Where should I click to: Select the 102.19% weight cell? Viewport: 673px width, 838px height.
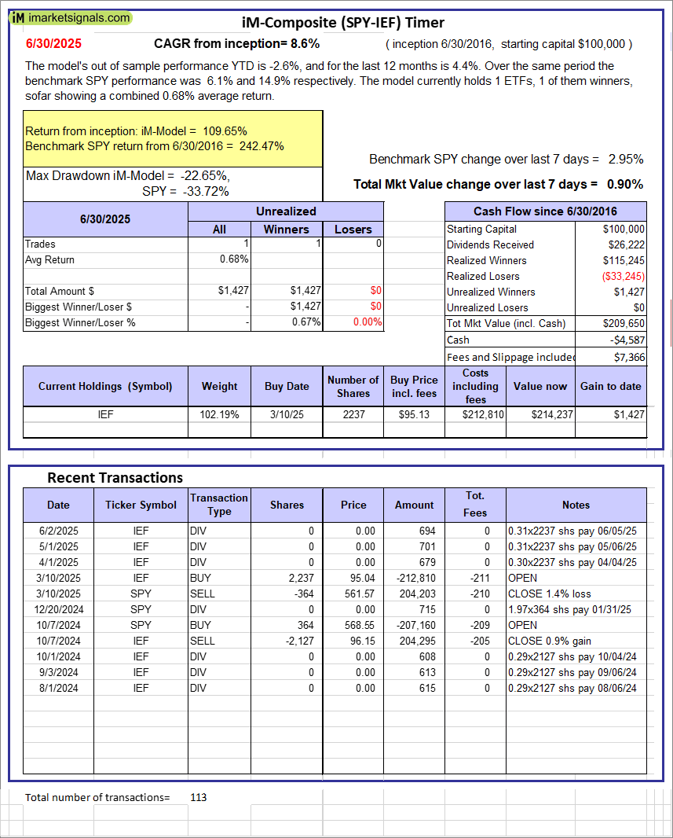(x=219, y=414)
